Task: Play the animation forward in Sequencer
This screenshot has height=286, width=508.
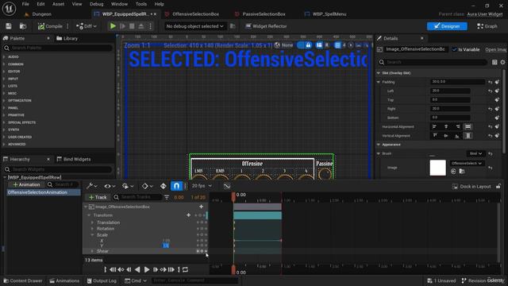Action: point(146,269)
